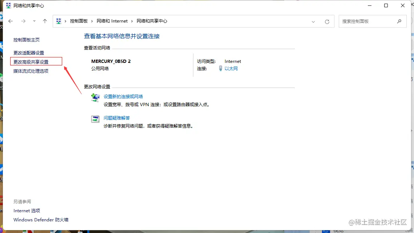
Task: Open 控制面板主页 link
Action: (x=27, y=40)
